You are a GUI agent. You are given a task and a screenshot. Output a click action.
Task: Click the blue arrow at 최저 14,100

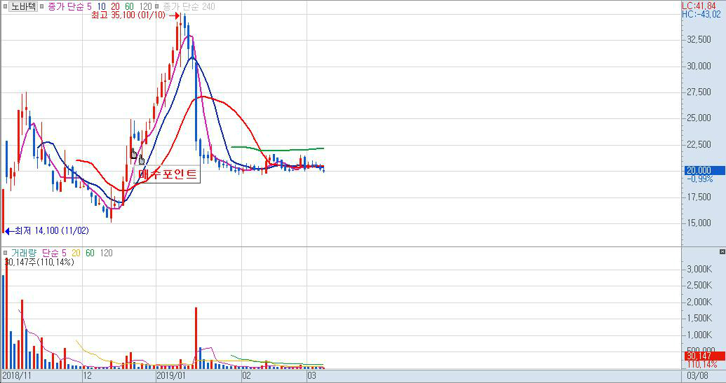[x=8, y=230]
